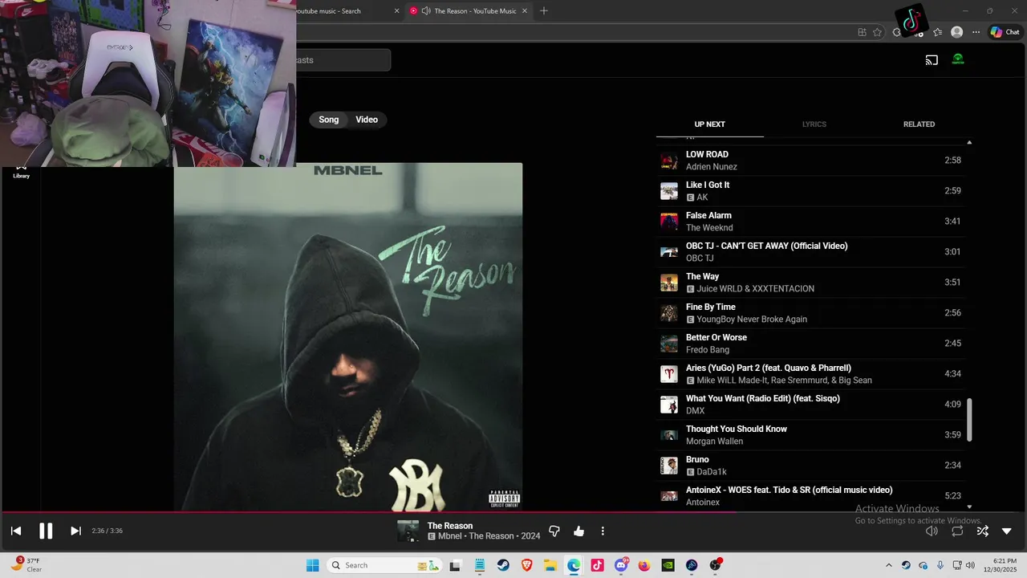The image size is (1027, 578).
Task: Open the browser Favorites list icon
Action: [937, 32]
